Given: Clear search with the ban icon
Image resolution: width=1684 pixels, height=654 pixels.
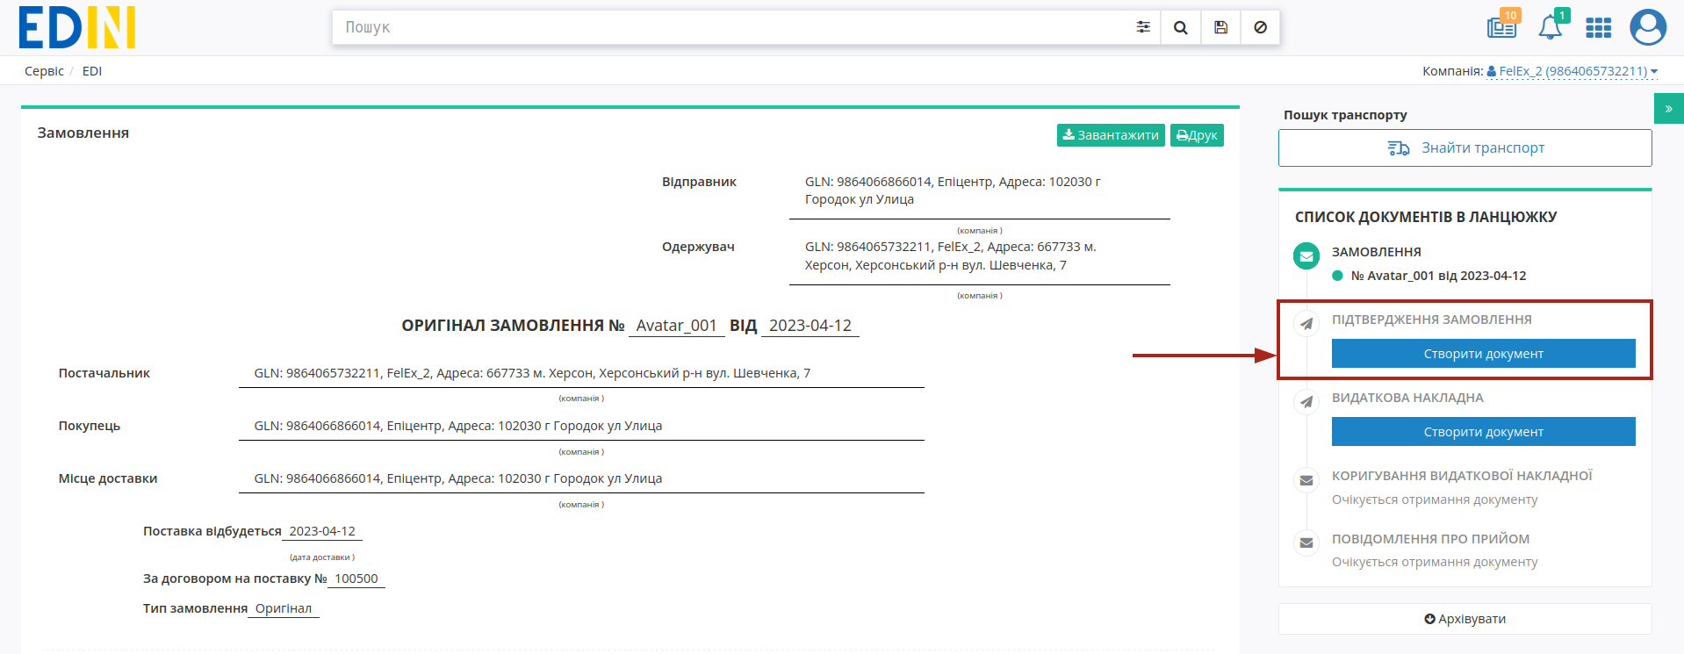Looking at the screenshot, I should (x=1260, y=27).
